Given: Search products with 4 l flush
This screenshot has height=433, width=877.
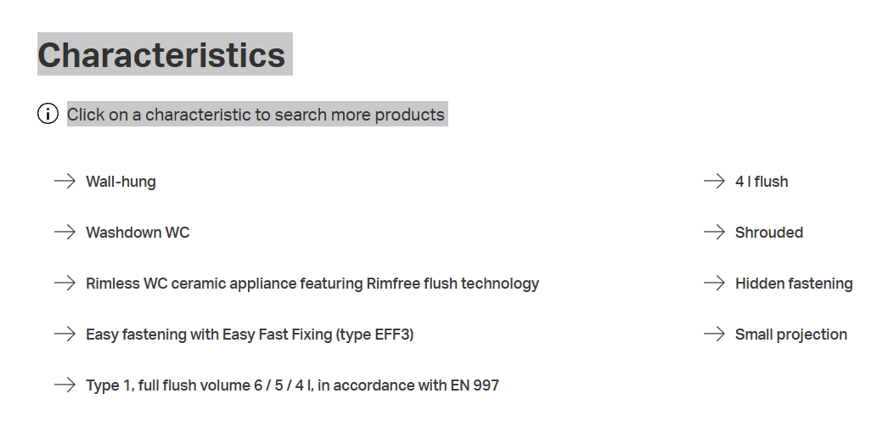Looking at the screenshot, I should tap(762, 182).
